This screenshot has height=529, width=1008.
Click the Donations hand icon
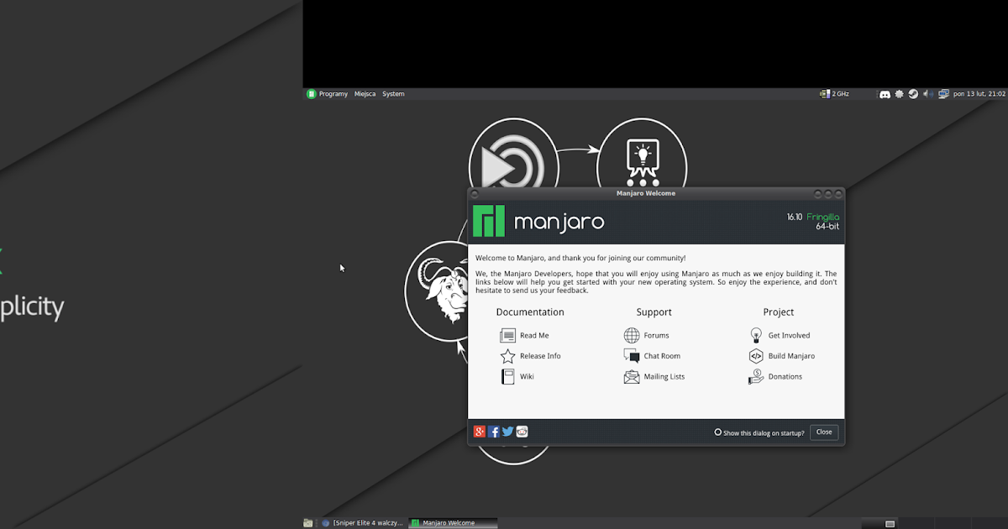(754, 376)
